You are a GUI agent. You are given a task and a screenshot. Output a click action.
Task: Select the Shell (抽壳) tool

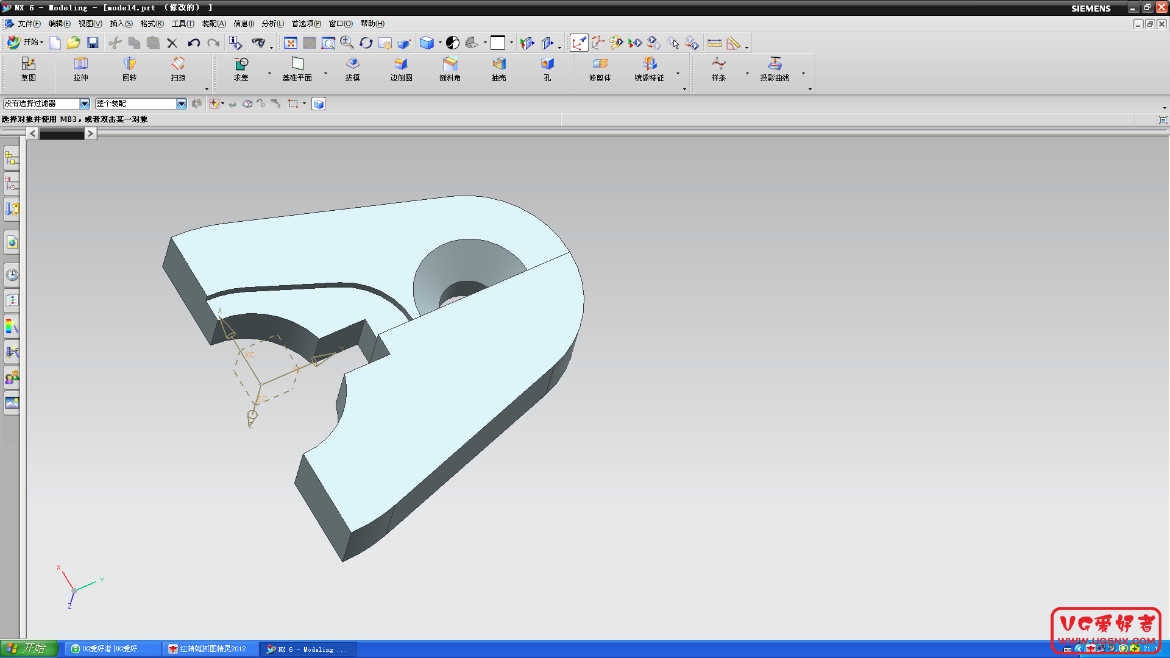click(499, 69)
